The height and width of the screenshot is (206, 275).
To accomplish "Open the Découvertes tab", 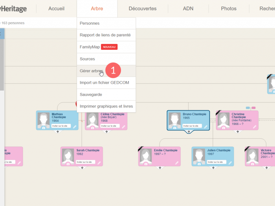I will click(x=142, y=9).
